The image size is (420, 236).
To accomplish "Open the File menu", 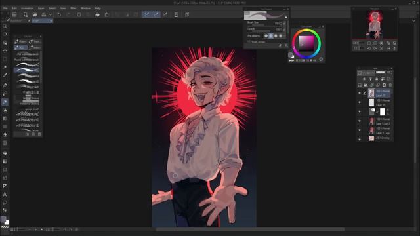I will click(5, 9).
